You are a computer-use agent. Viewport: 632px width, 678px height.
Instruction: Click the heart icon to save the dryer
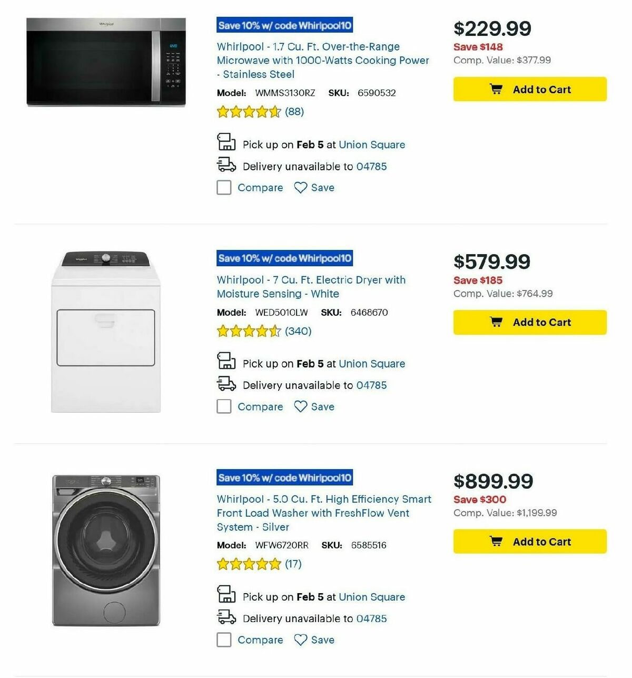[x=300, y=406]
